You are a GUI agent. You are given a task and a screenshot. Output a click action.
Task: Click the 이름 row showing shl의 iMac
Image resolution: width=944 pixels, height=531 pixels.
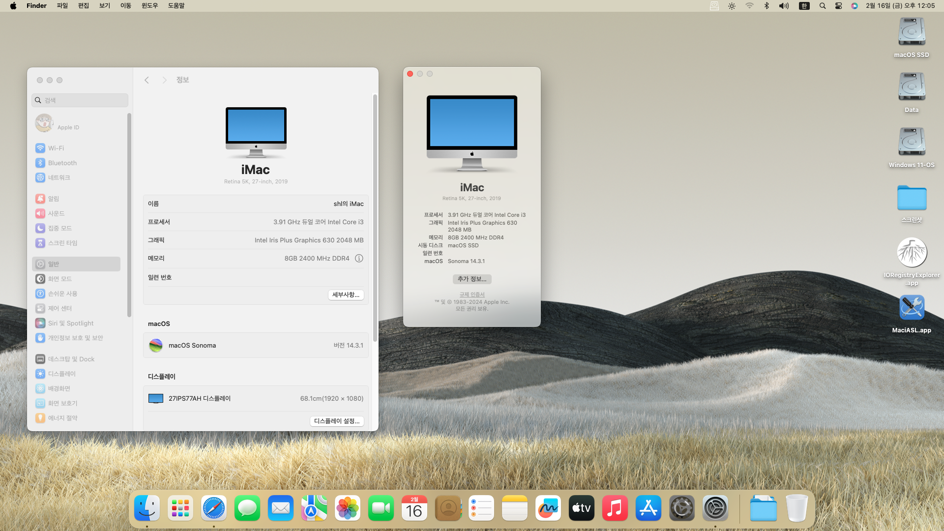pos(256,204)
